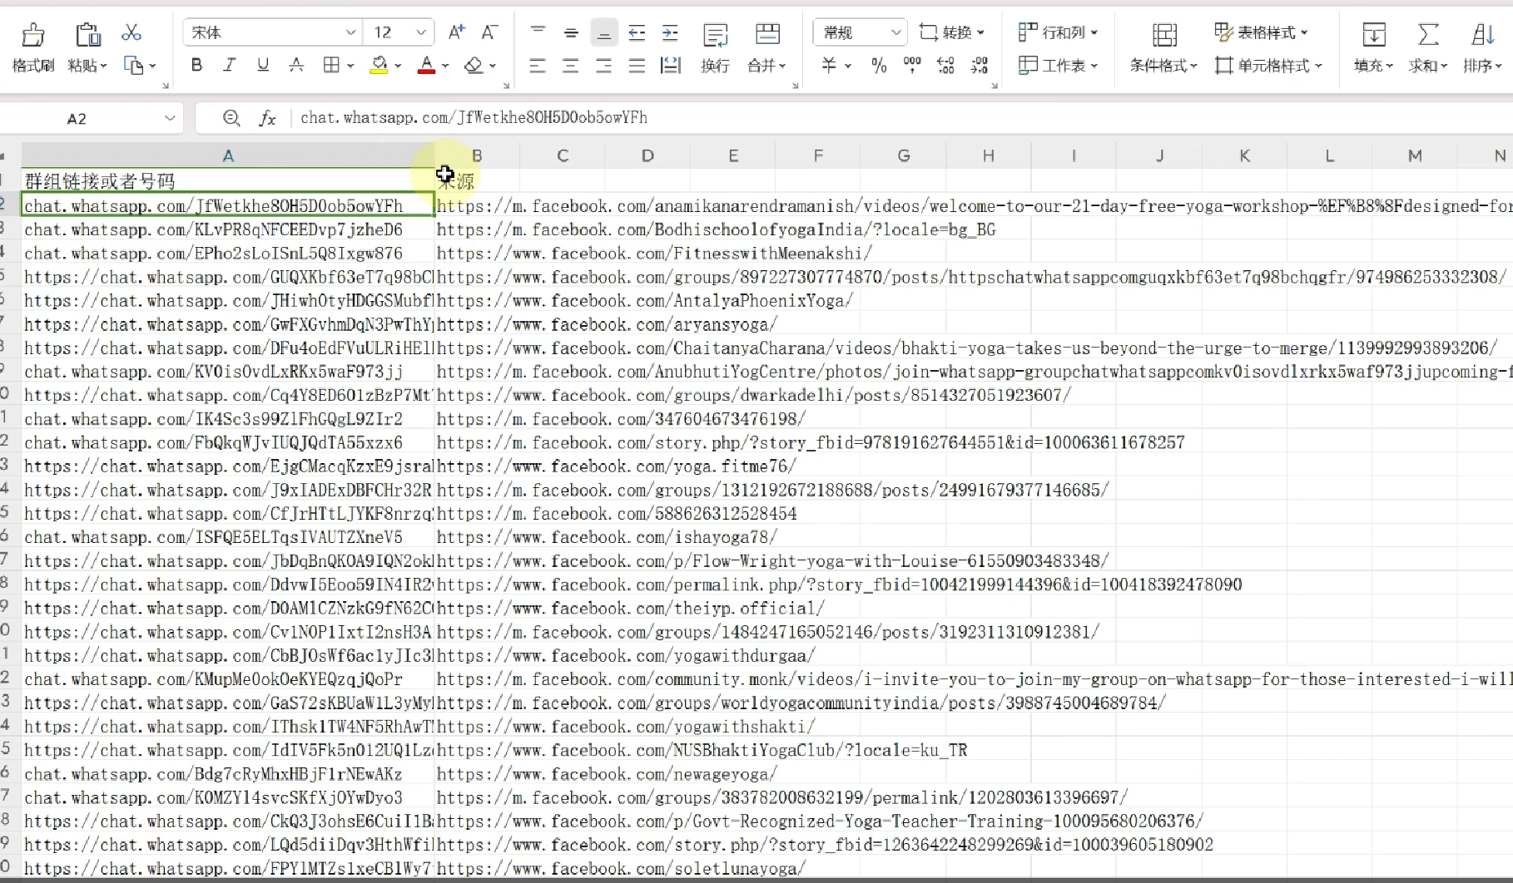Select column D header
Screen dimensions: 1513x883
pos(647,155)
